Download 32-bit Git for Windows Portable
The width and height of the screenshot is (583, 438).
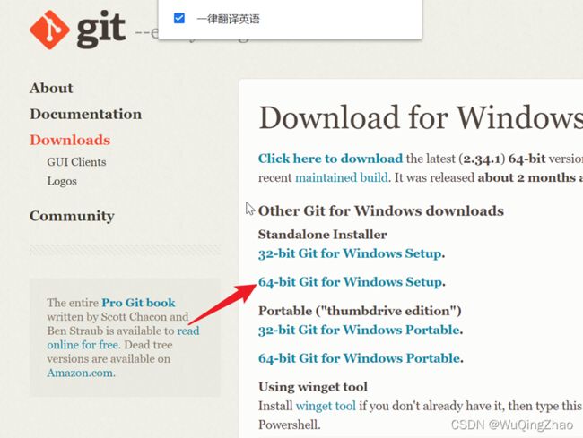point(359,330)
